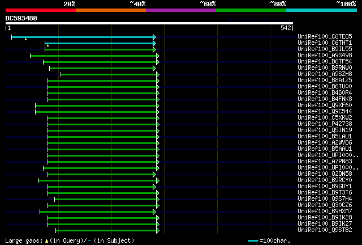Open hit UniRef100_C6TEQ5
362x245 pixels.
[x=325, y=37]
